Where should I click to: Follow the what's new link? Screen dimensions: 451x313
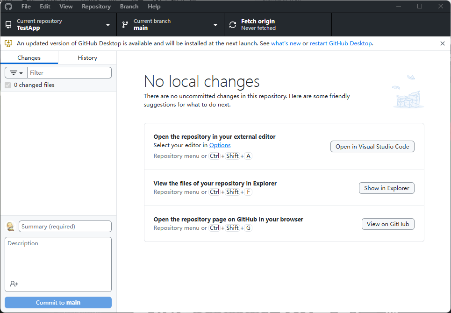(286, 43)
